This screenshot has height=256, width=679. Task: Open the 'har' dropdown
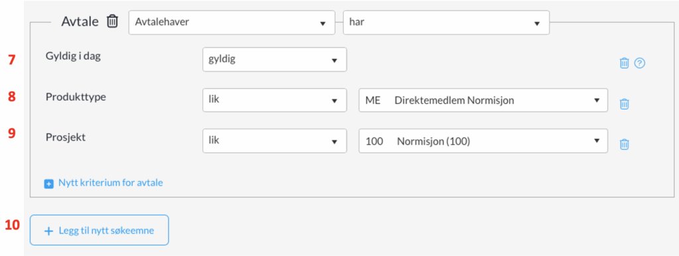click(x=446, y=23)
